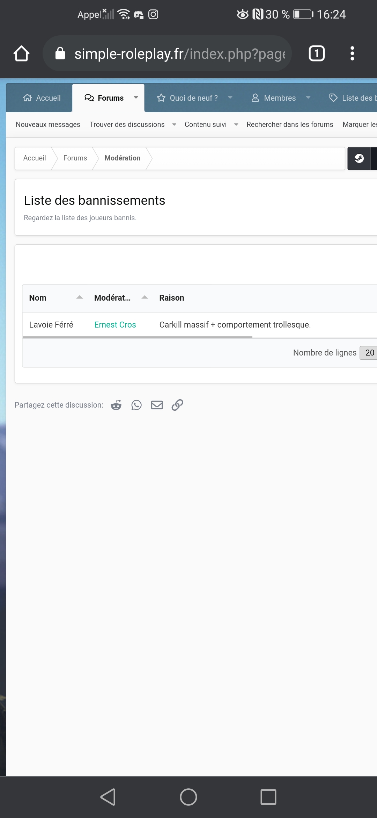This screenshot has width=377, height=818.
Task: Tap the lock icon in address bar
Action: click(60, 53)
